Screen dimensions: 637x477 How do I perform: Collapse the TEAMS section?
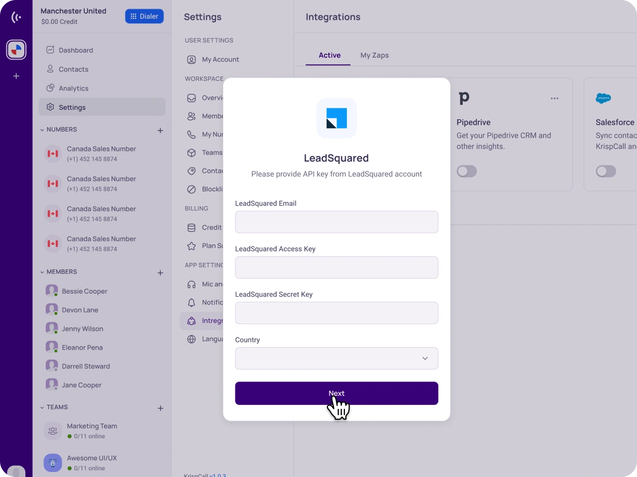pos(42,407)
